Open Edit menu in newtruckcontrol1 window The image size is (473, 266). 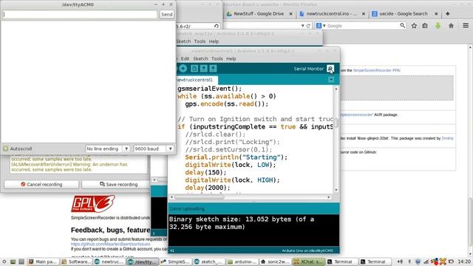185,59
